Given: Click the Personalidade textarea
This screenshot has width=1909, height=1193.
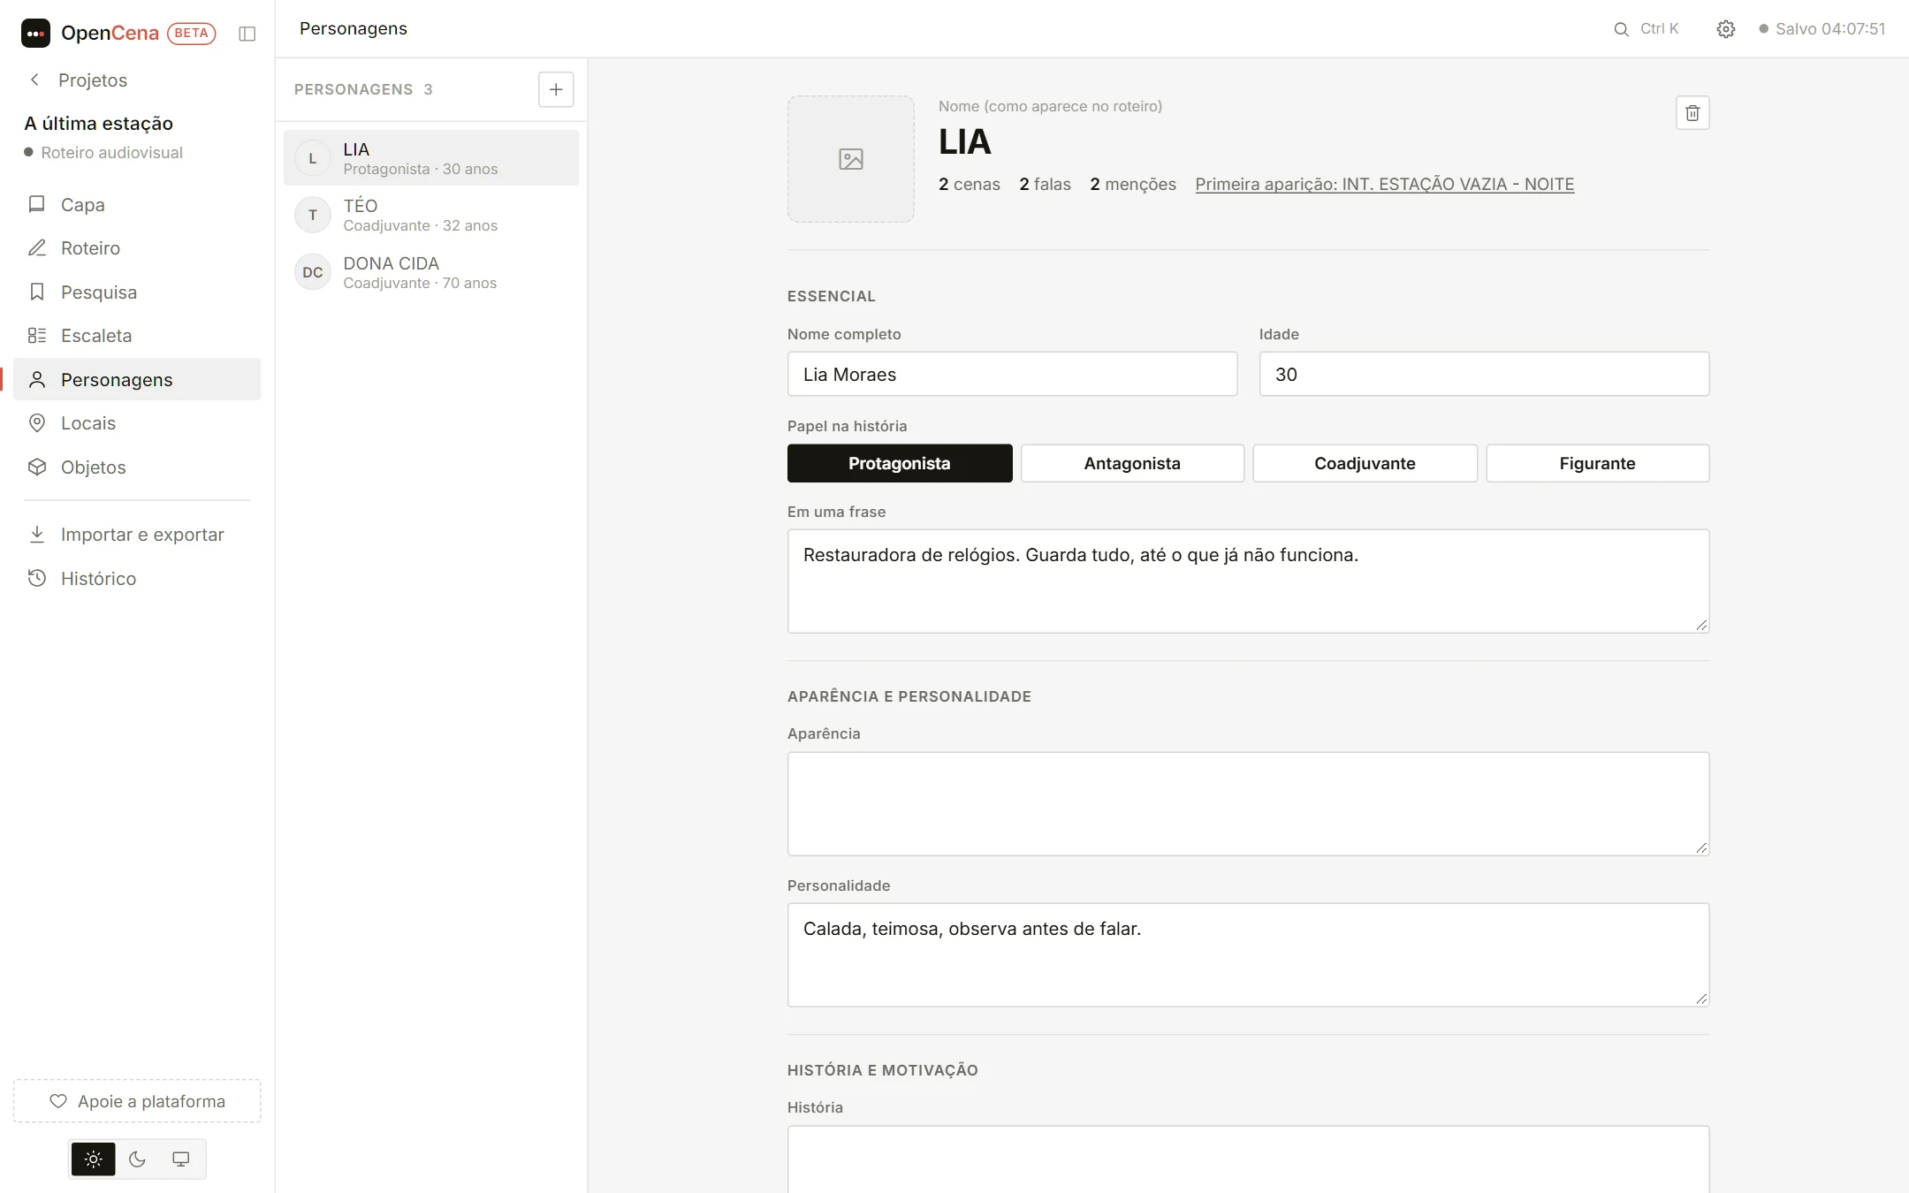Looking at the screenshot, I should pos(1248,955).
